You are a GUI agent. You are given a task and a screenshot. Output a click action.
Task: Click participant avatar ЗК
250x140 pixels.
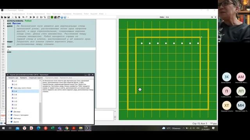(227, 77)
